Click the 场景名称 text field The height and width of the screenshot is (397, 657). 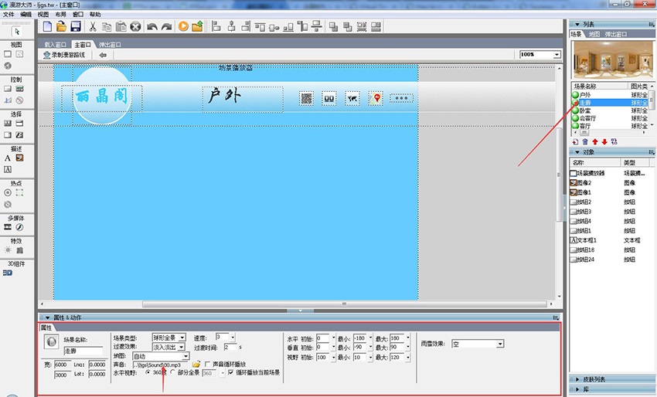(83, 350)
